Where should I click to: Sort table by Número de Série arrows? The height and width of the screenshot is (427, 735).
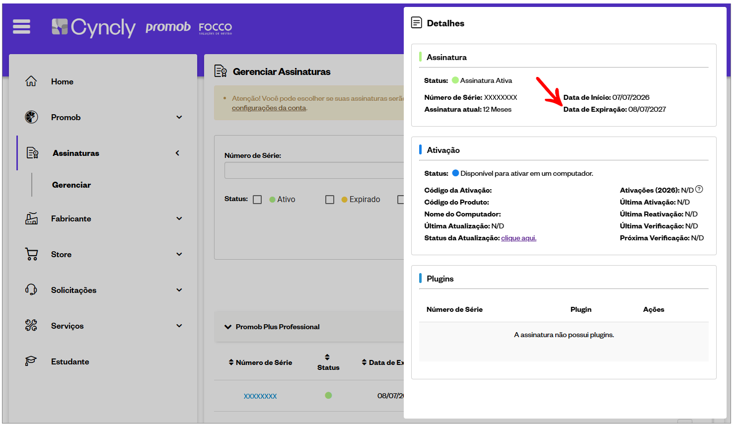coord(231,362)
